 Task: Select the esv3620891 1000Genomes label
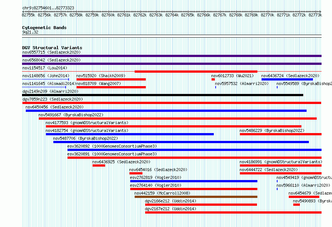(x=112, y=154)
